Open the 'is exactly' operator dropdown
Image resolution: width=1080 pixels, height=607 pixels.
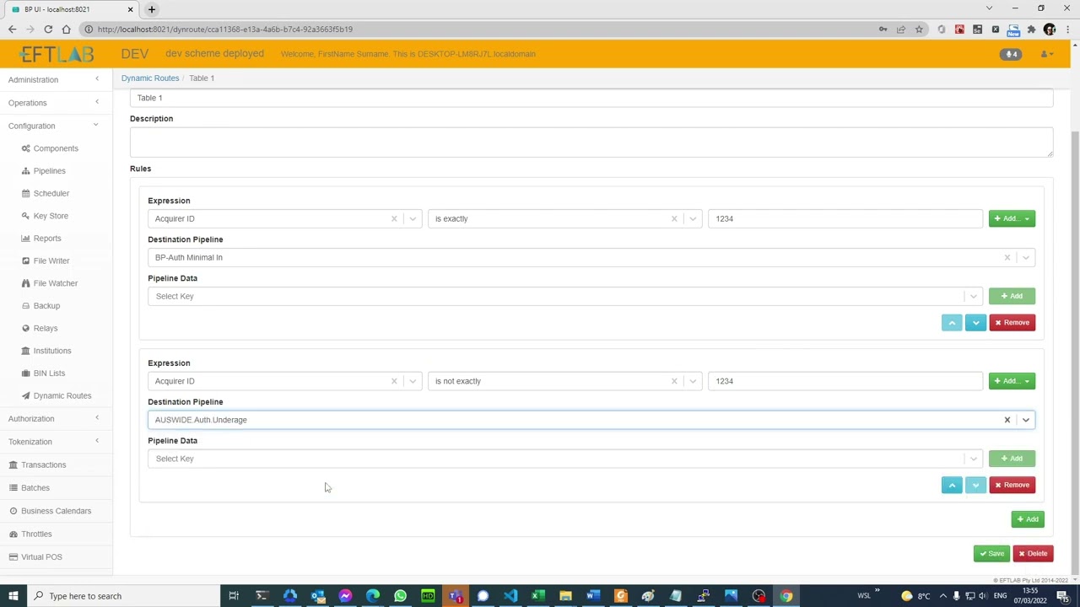click(x=693, y=218)
